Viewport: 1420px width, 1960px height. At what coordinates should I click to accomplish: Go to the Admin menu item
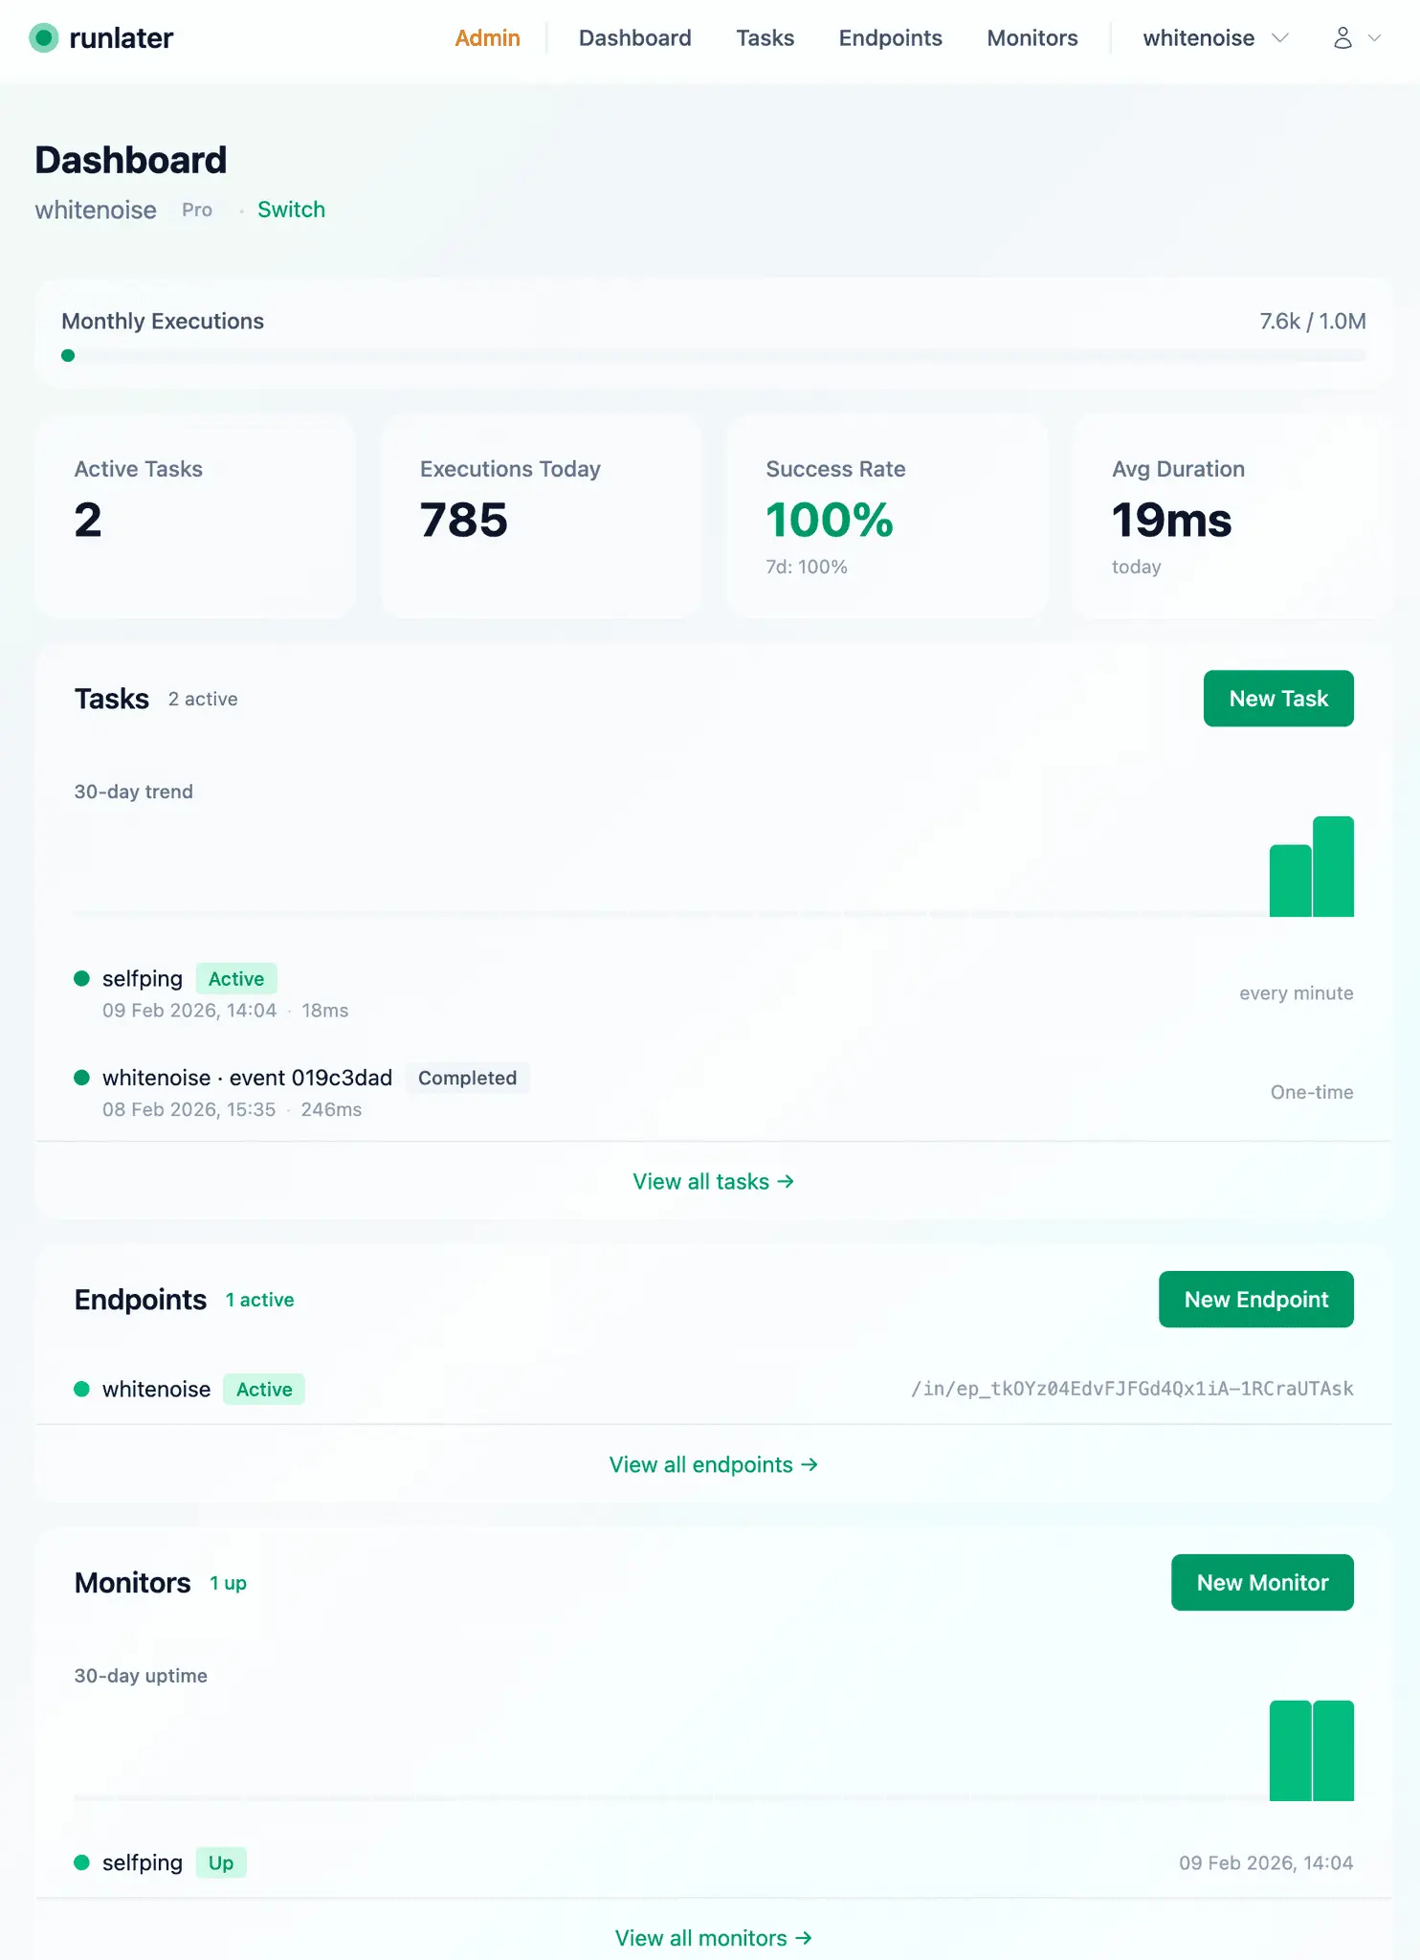pos(487,38)
